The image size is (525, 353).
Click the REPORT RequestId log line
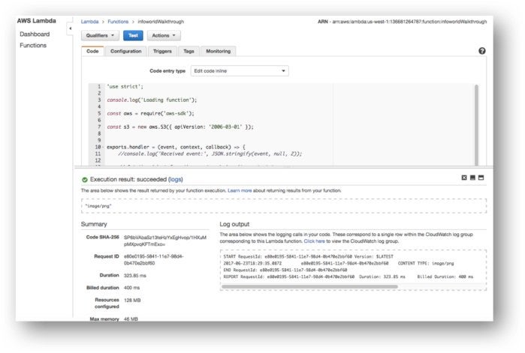click(x=348, y=277)
